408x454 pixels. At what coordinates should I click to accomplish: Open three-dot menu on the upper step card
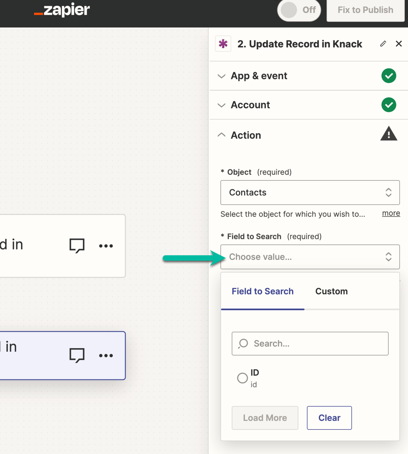(x=106, y=246)
